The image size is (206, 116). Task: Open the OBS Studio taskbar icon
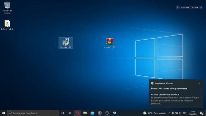[107, 113]
